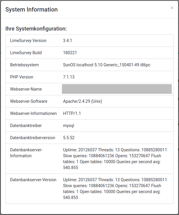Viewport: 179px width, 215px height.
Task: Click the HTTP/1.1 value
Action: (72, 113)
